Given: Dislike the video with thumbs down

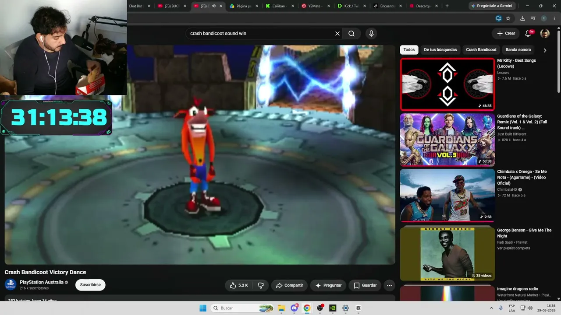Looking at the screenshot, I should point(261,285).
